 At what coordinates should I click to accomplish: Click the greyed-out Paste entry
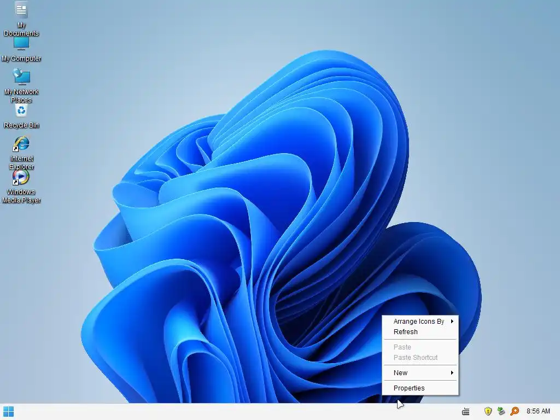coord(421,347)
